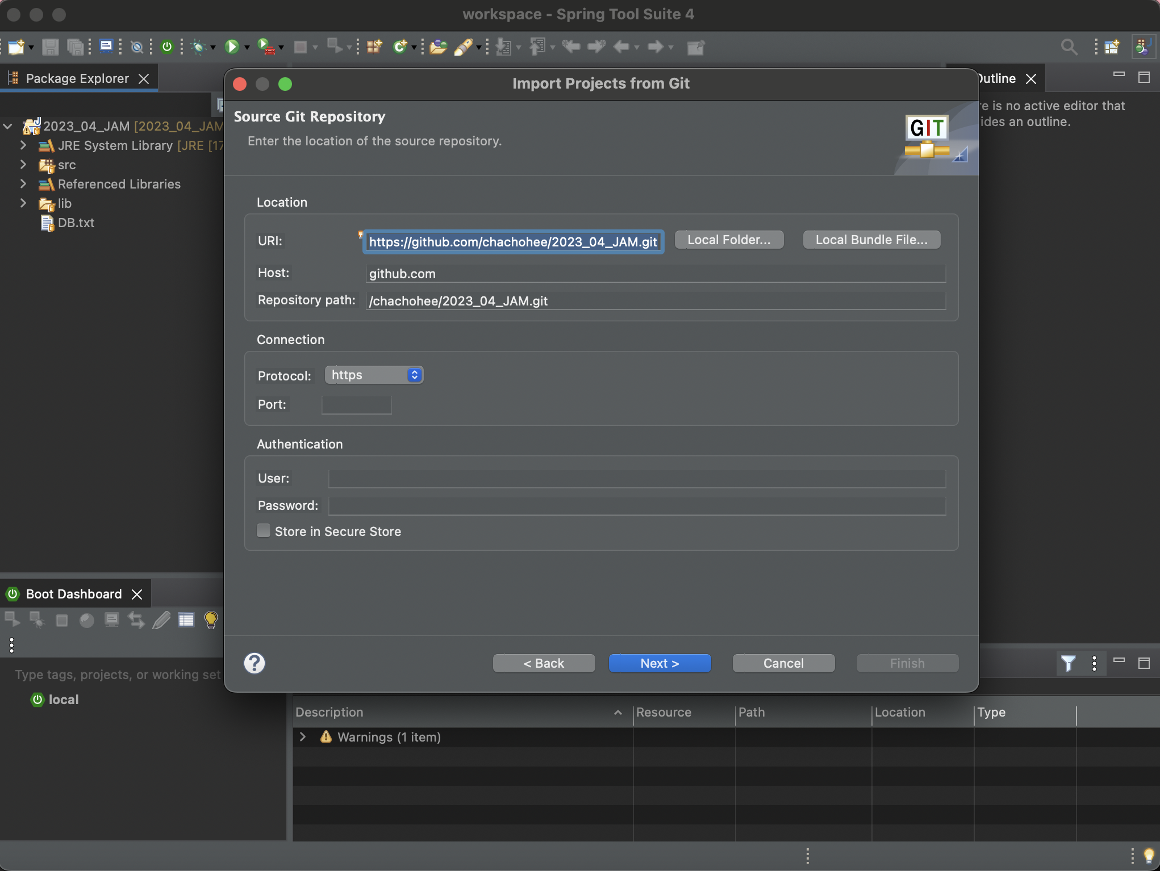Open the New wizard dropdown arrow
1160x871 pixels.
31,48
